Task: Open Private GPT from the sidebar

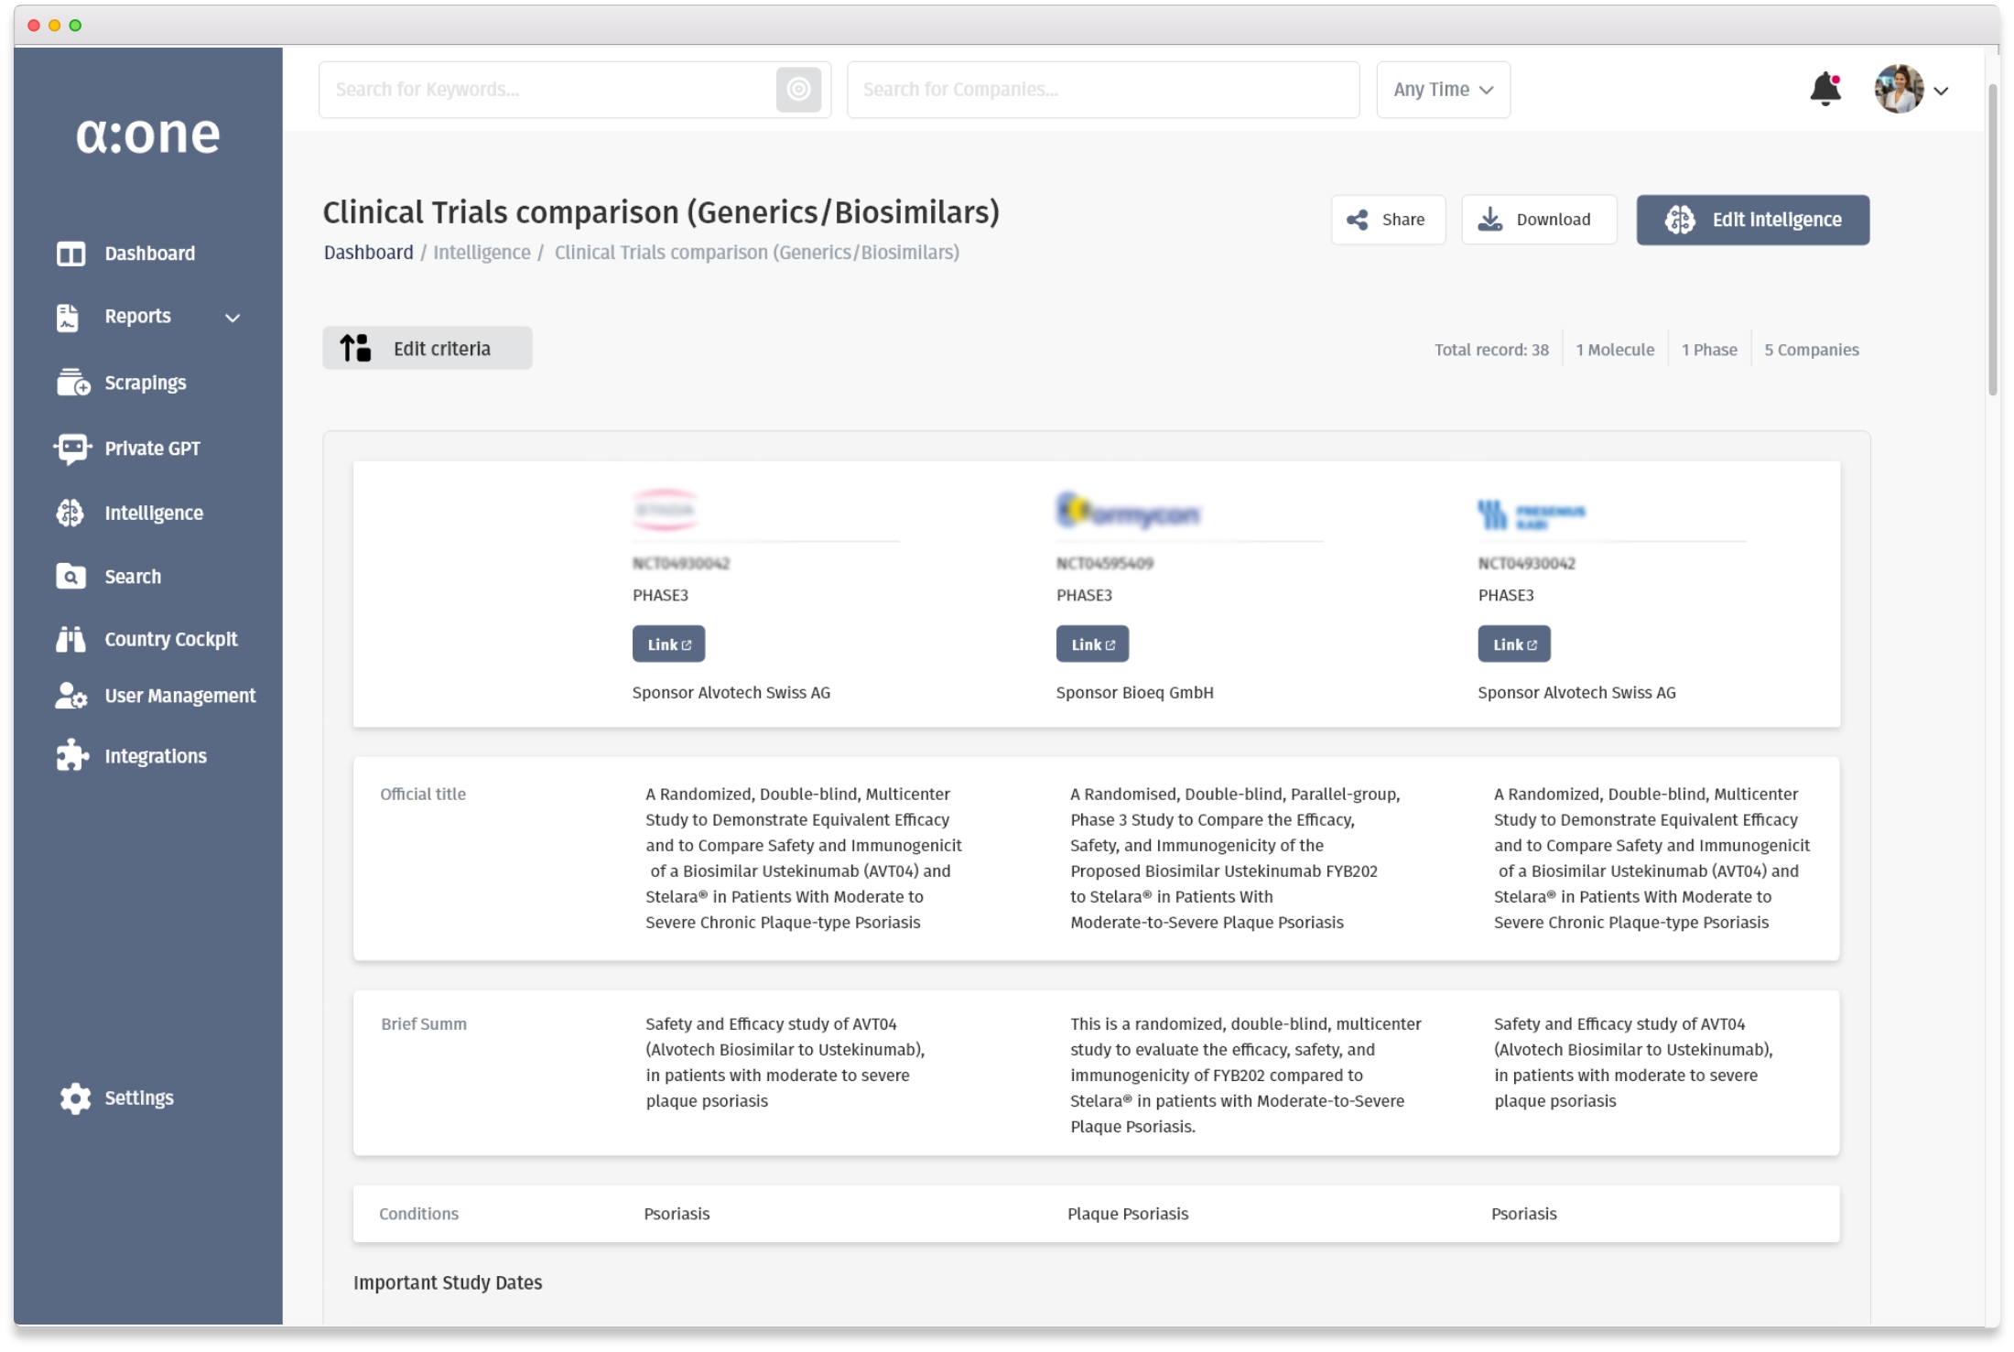Action: [x=151, y=449]
